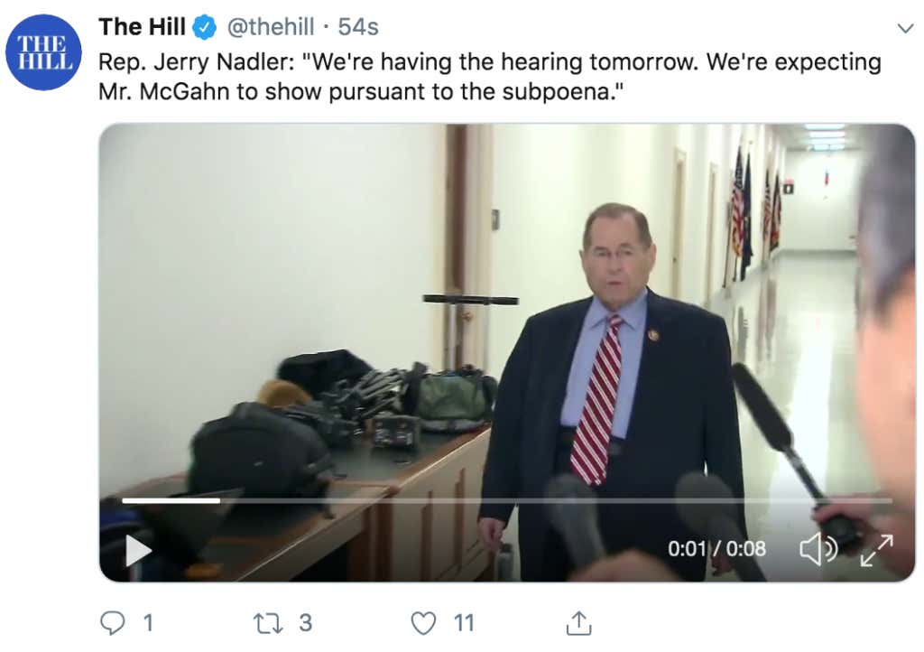Click the retweet count number 3
924x652 pixels.
tap(305, 623)
